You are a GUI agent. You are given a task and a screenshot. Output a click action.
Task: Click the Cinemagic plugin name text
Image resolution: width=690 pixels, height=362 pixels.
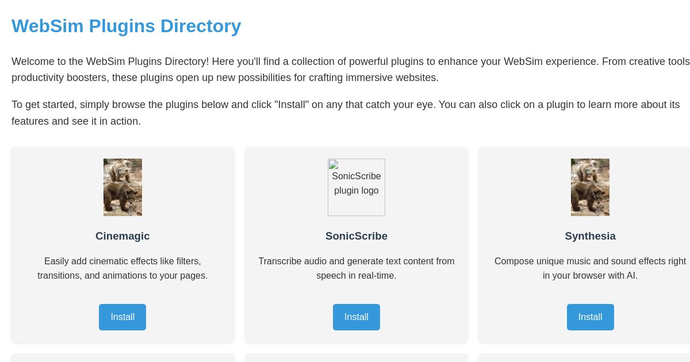tap(122, 236)
